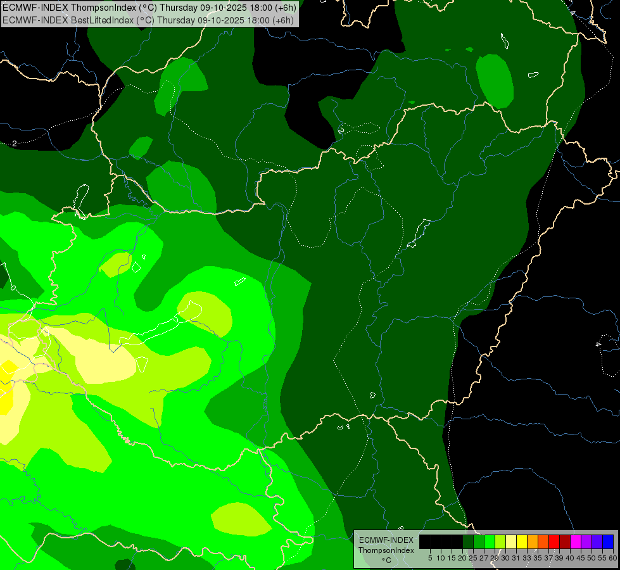Click the BestLiftedIndex title line

[x=149, y=20]
